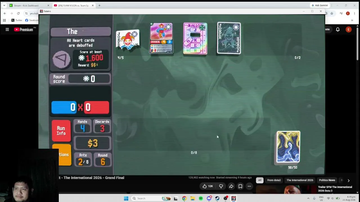Select the face-down negative Joker card

229,38
